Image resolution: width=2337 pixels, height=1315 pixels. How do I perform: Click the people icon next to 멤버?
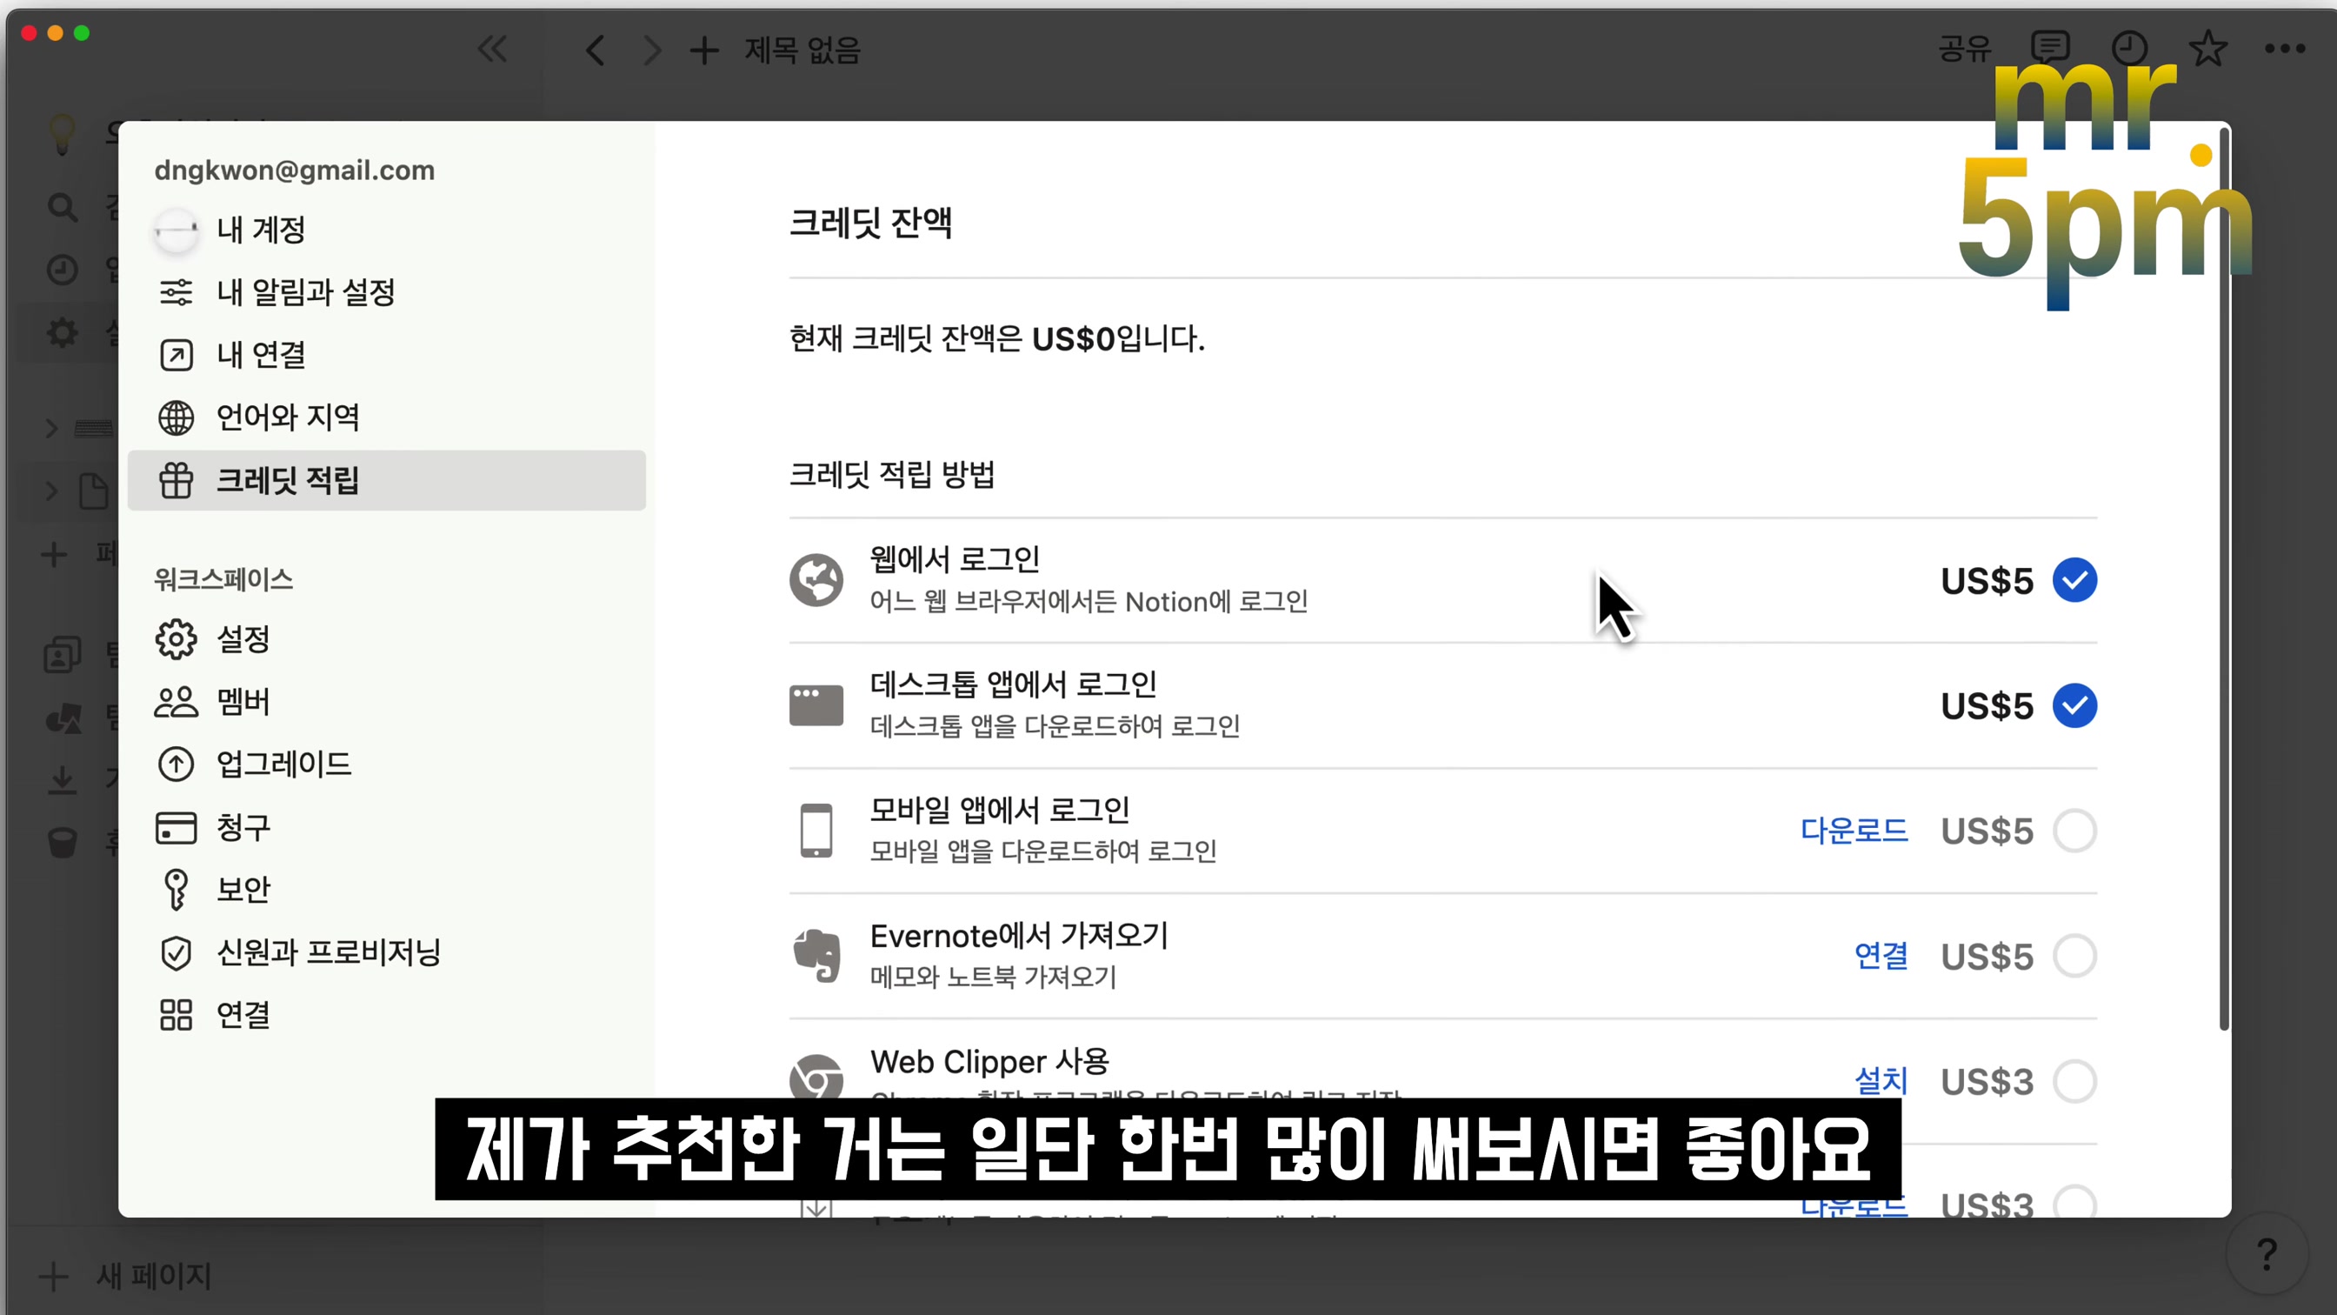(176, 702)
